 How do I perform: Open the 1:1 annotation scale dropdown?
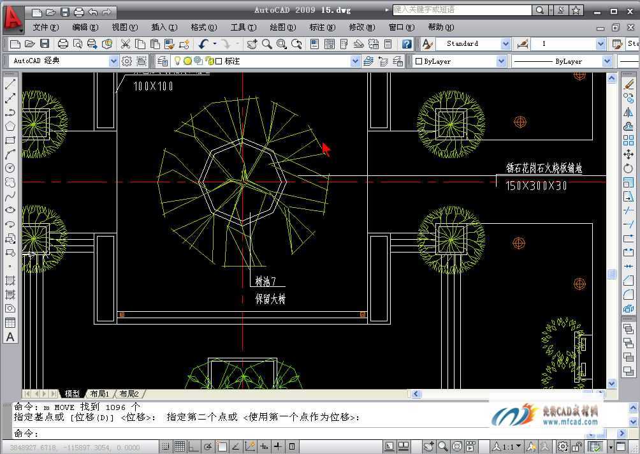pyautogui.click(x=508, y=446)
